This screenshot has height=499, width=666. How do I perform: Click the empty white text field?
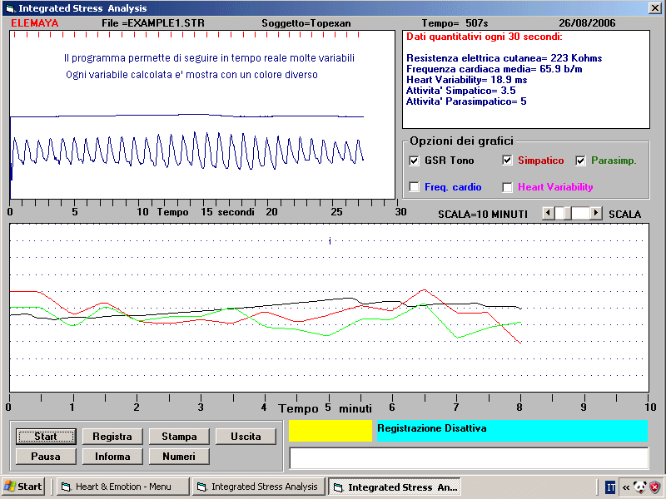click(x=468, y=458)
